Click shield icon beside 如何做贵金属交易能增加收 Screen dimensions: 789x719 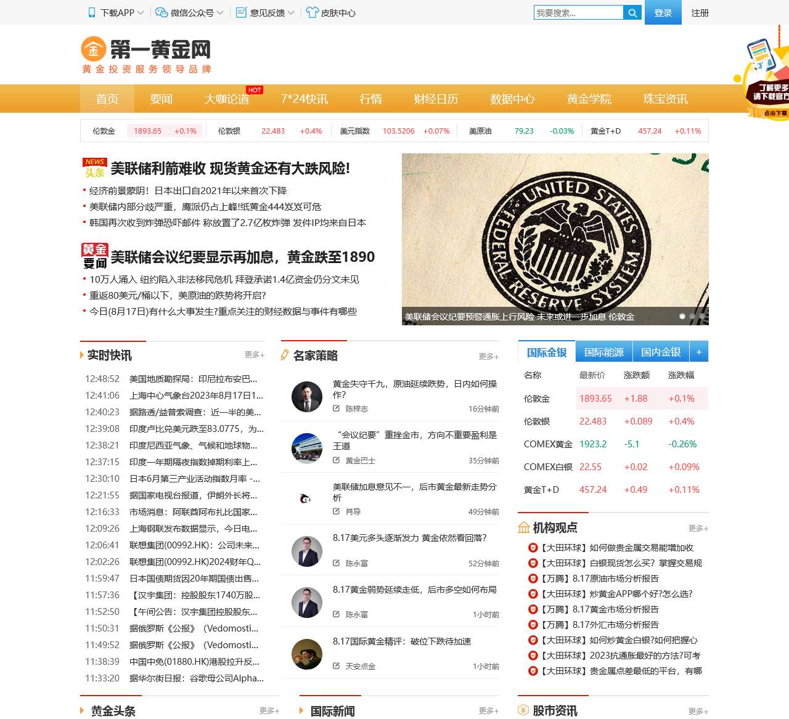(x=533, y=548)
